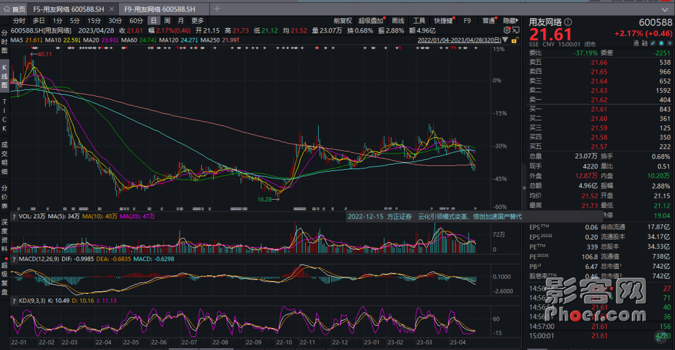
Task: Toggle the date range lock icon
Action: click(x=514, y=40)
